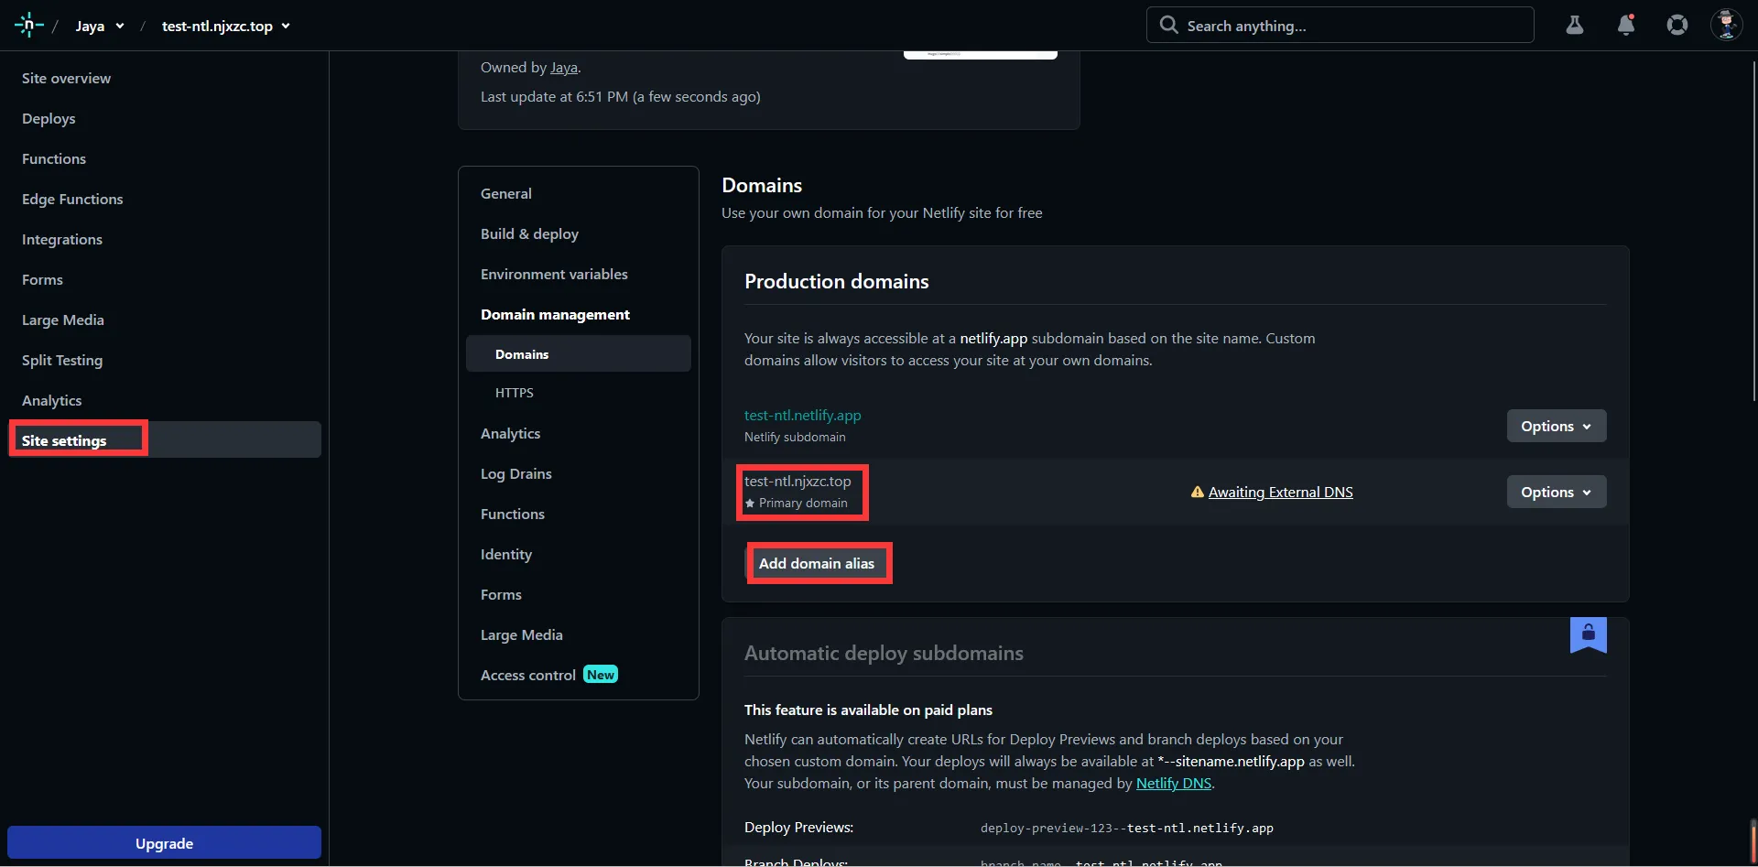
Task: Open Identity settings
Action: click(x=506, y=555)
